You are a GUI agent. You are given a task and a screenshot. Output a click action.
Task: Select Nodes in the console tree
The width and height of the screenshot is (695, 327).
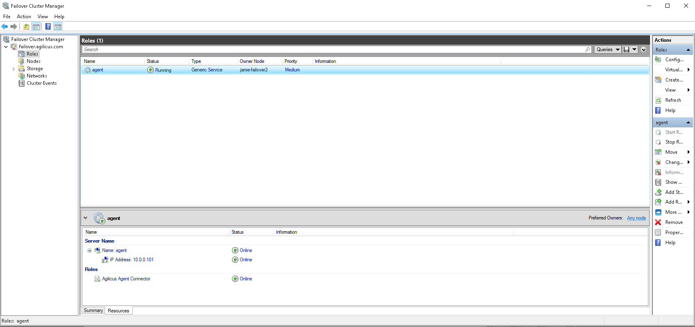point(33,61)
